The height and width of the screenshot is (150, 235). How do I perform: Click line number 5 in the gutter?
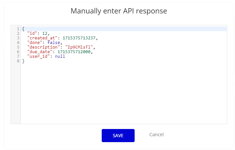18,47
